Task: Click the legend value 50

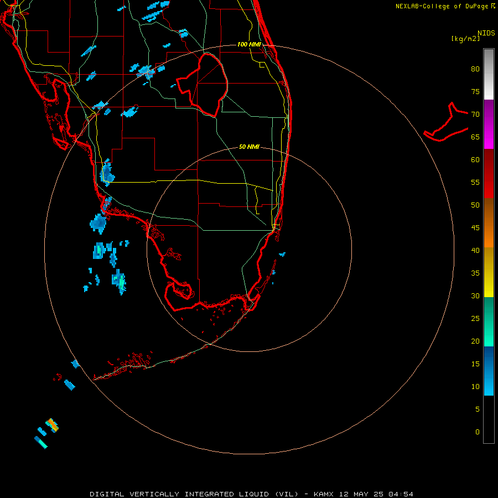Action: tap(475, 205)
